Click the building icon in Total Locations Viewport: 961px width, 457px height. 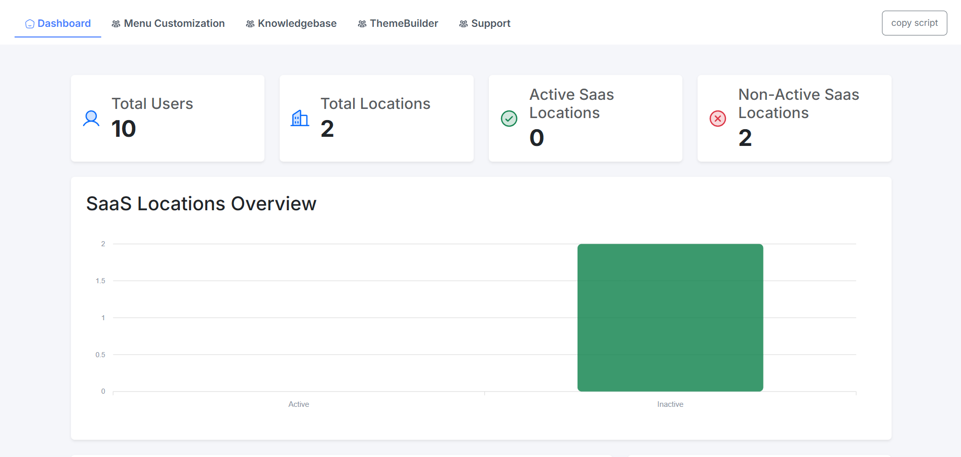[300, 119]
